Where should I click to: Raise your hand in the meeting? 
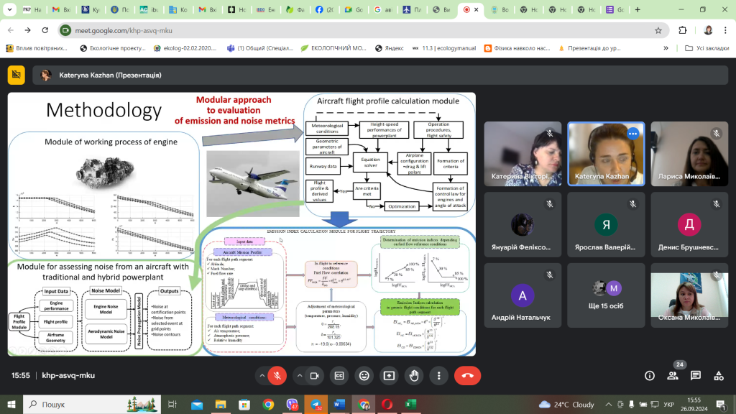[414, 375]
